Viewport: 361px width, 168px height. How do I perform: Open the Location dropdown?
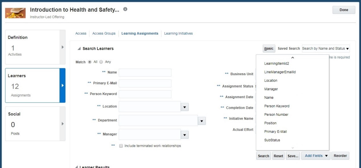[x=185, y=107]
